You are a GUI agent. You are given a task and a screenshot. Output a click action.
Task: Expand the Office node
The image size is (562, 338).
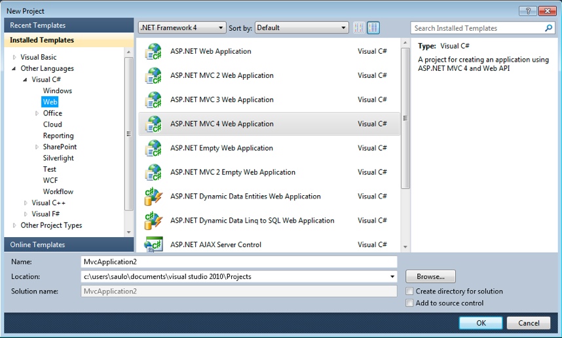(37, 113)
